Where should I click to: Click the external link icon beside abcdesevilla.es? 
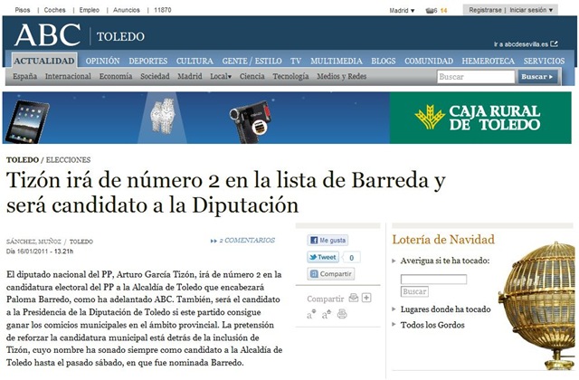tap(554, 44)
